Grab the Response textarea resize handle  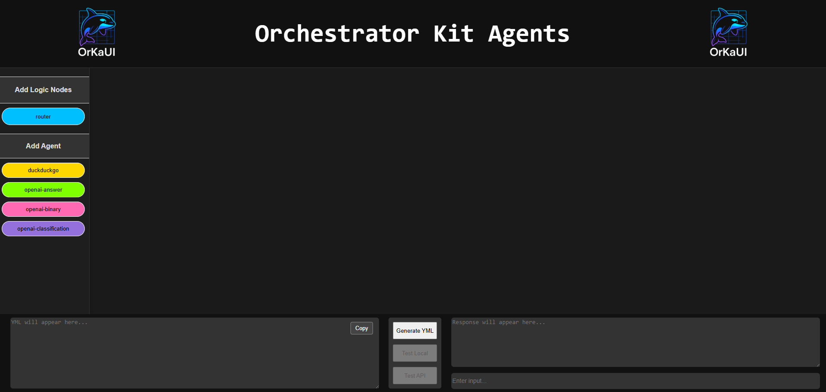[817, 364]
